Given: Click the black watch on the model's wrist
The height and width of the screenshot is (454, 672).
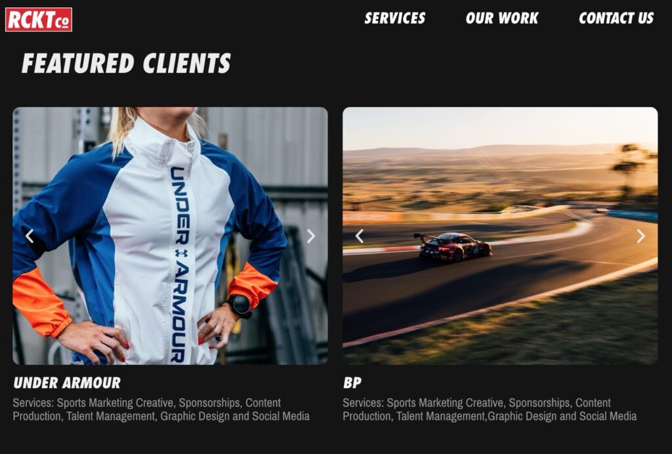Looking at the screenshot, I should click(x=240, y=306).
